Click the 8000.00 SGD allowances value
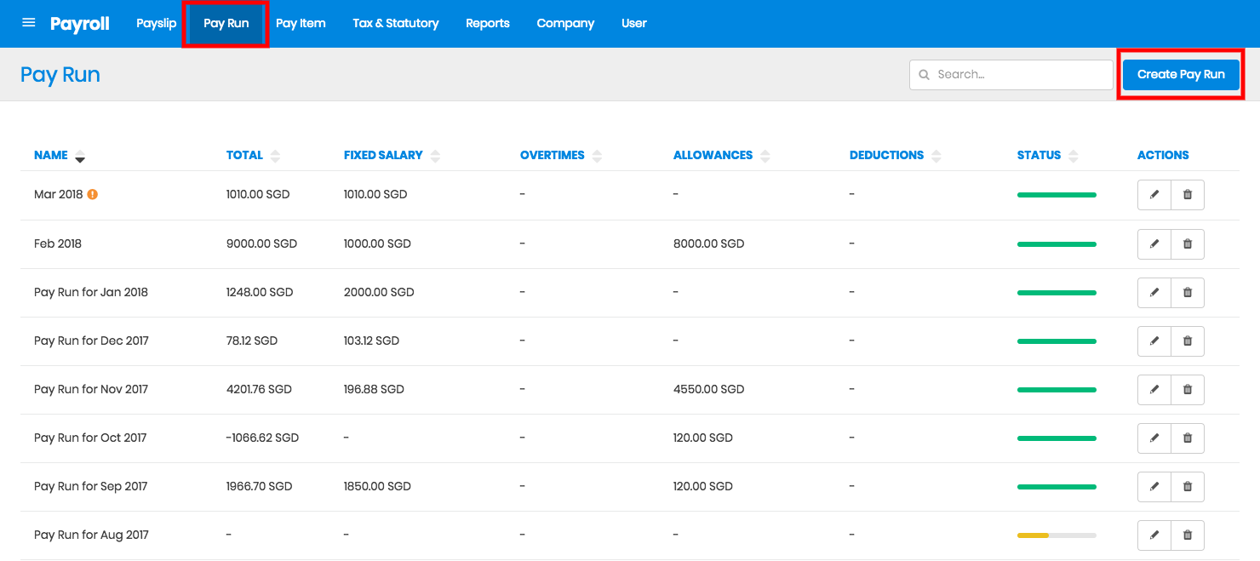 [708, 243]
